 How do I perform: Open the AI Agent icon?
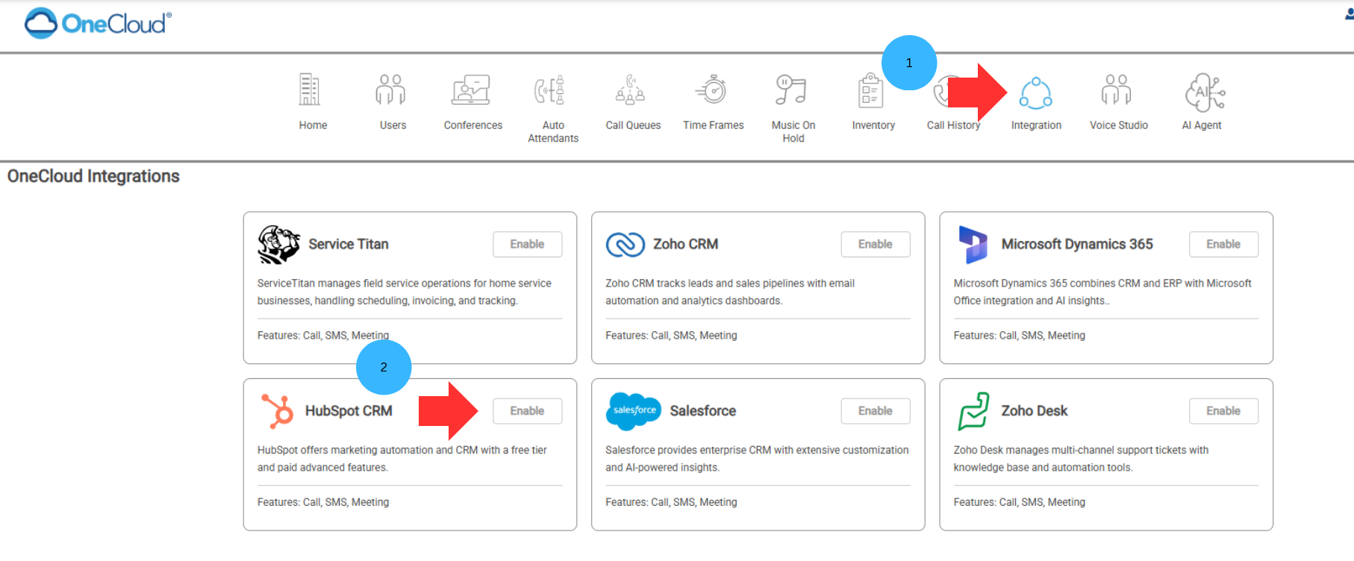1204,93
